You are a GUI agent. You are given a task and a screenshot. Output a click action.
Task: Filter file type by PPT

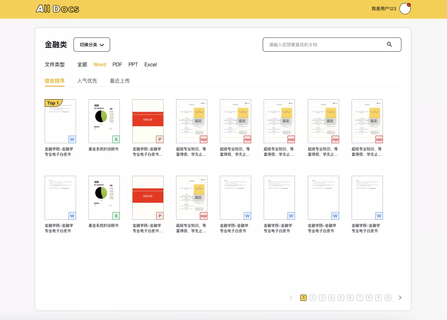tap(133, 65)
